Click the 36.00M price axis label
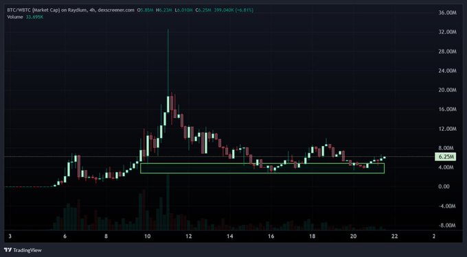This screenshot has width=467, height=257. 448,13
